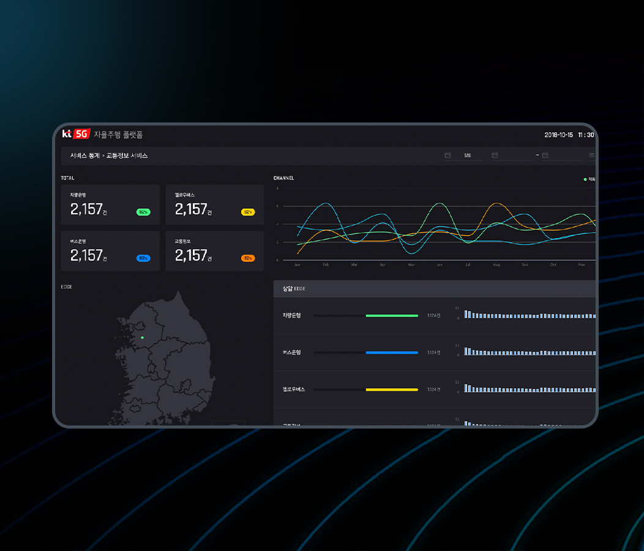Open the end date calendar icon
This screenshot has height=551, width=644.
coord(545,156)
